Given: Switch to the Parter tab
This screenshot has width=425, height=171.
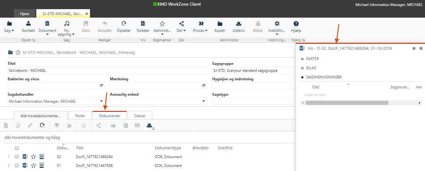Looking at the screenshot, I should point(80,116).
